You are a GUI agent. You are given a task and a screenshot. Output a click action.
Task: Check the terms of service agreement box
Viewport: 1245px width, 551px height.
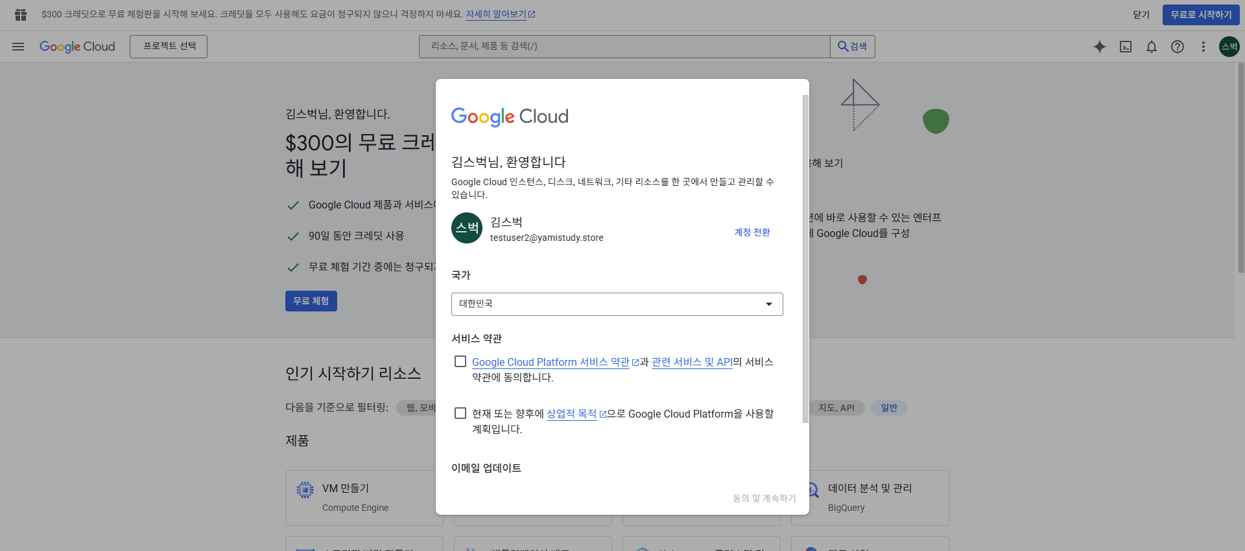pos(460,361)
